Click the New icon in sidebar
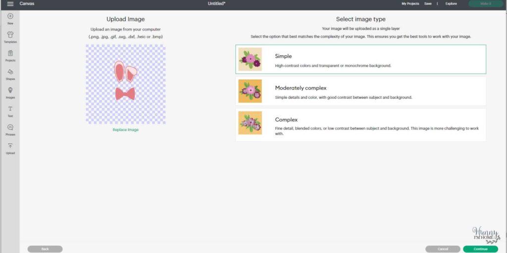Image resolution: width=507 pixels, height=253 pixels. tap(10, 19)
